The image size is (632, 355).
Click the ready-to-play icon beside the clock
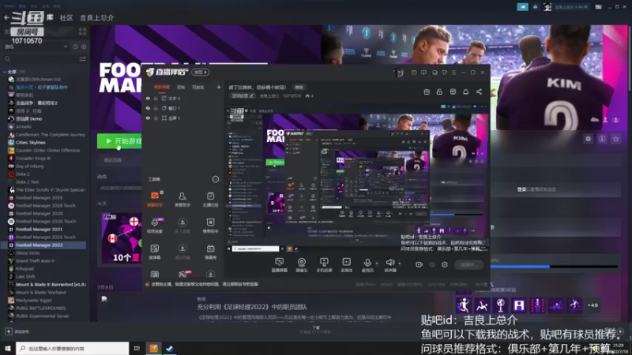click(x=84, y=47)
